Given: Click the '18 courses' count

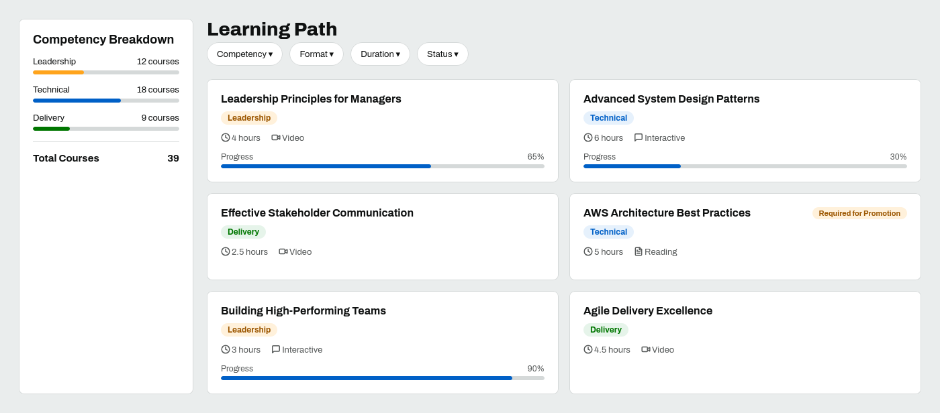Looking at the screenshot, I should click(x=158, y=90).
